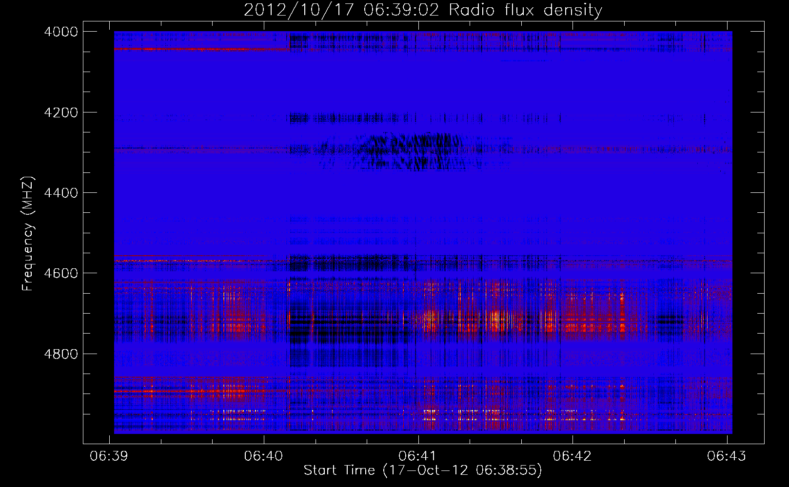Click the 4200 frequency axis label

[61, 112]
